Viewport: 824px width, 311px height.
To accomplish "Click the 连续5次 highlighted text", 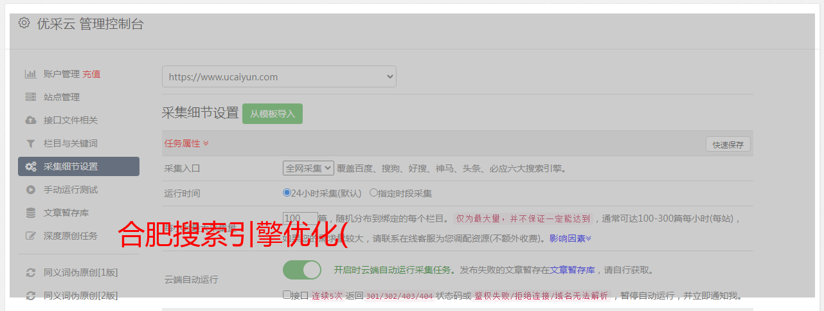I will [327, 296].
